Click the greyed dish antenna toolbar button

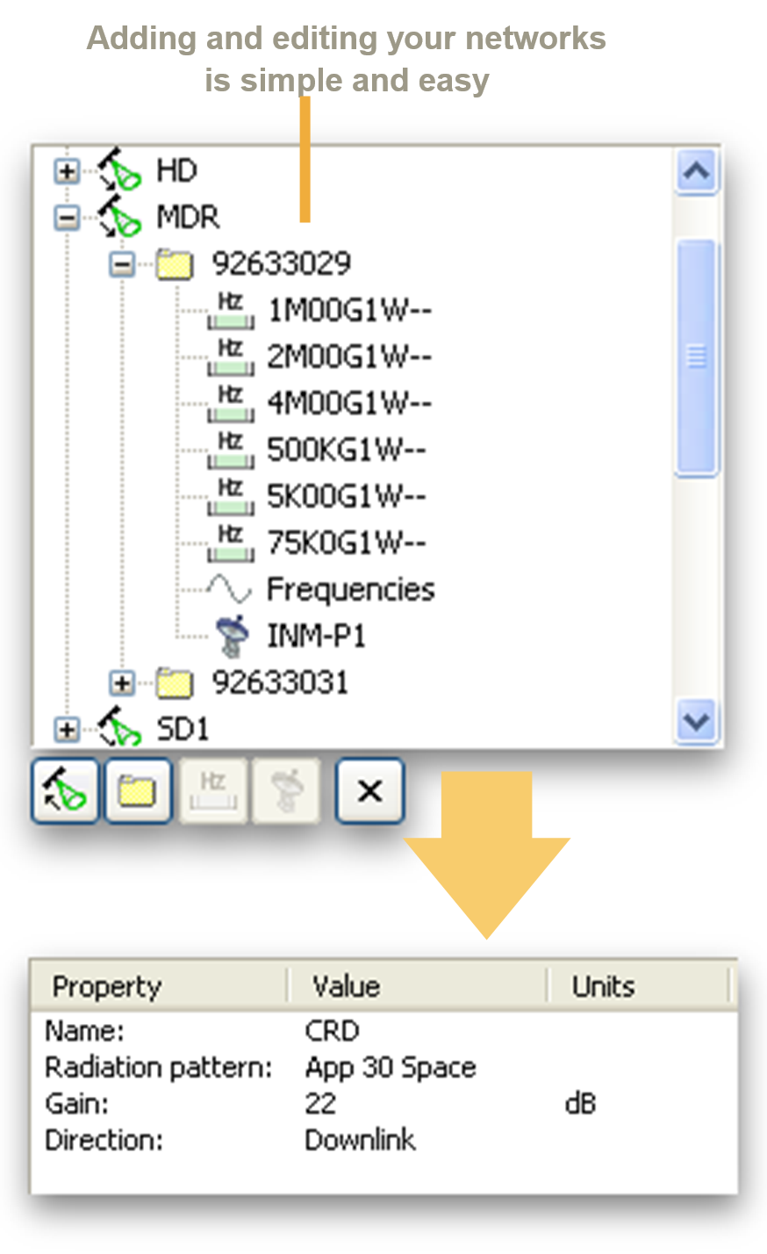(286, 791)
